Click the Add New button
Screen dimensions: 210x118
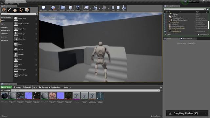point(7,87)
